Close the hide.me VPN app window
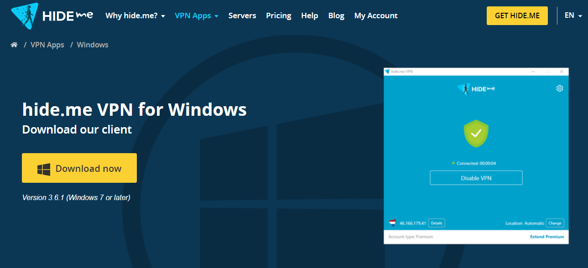This screenshot has height=268, width=588. pyautogui.click(x=562, y=72)
